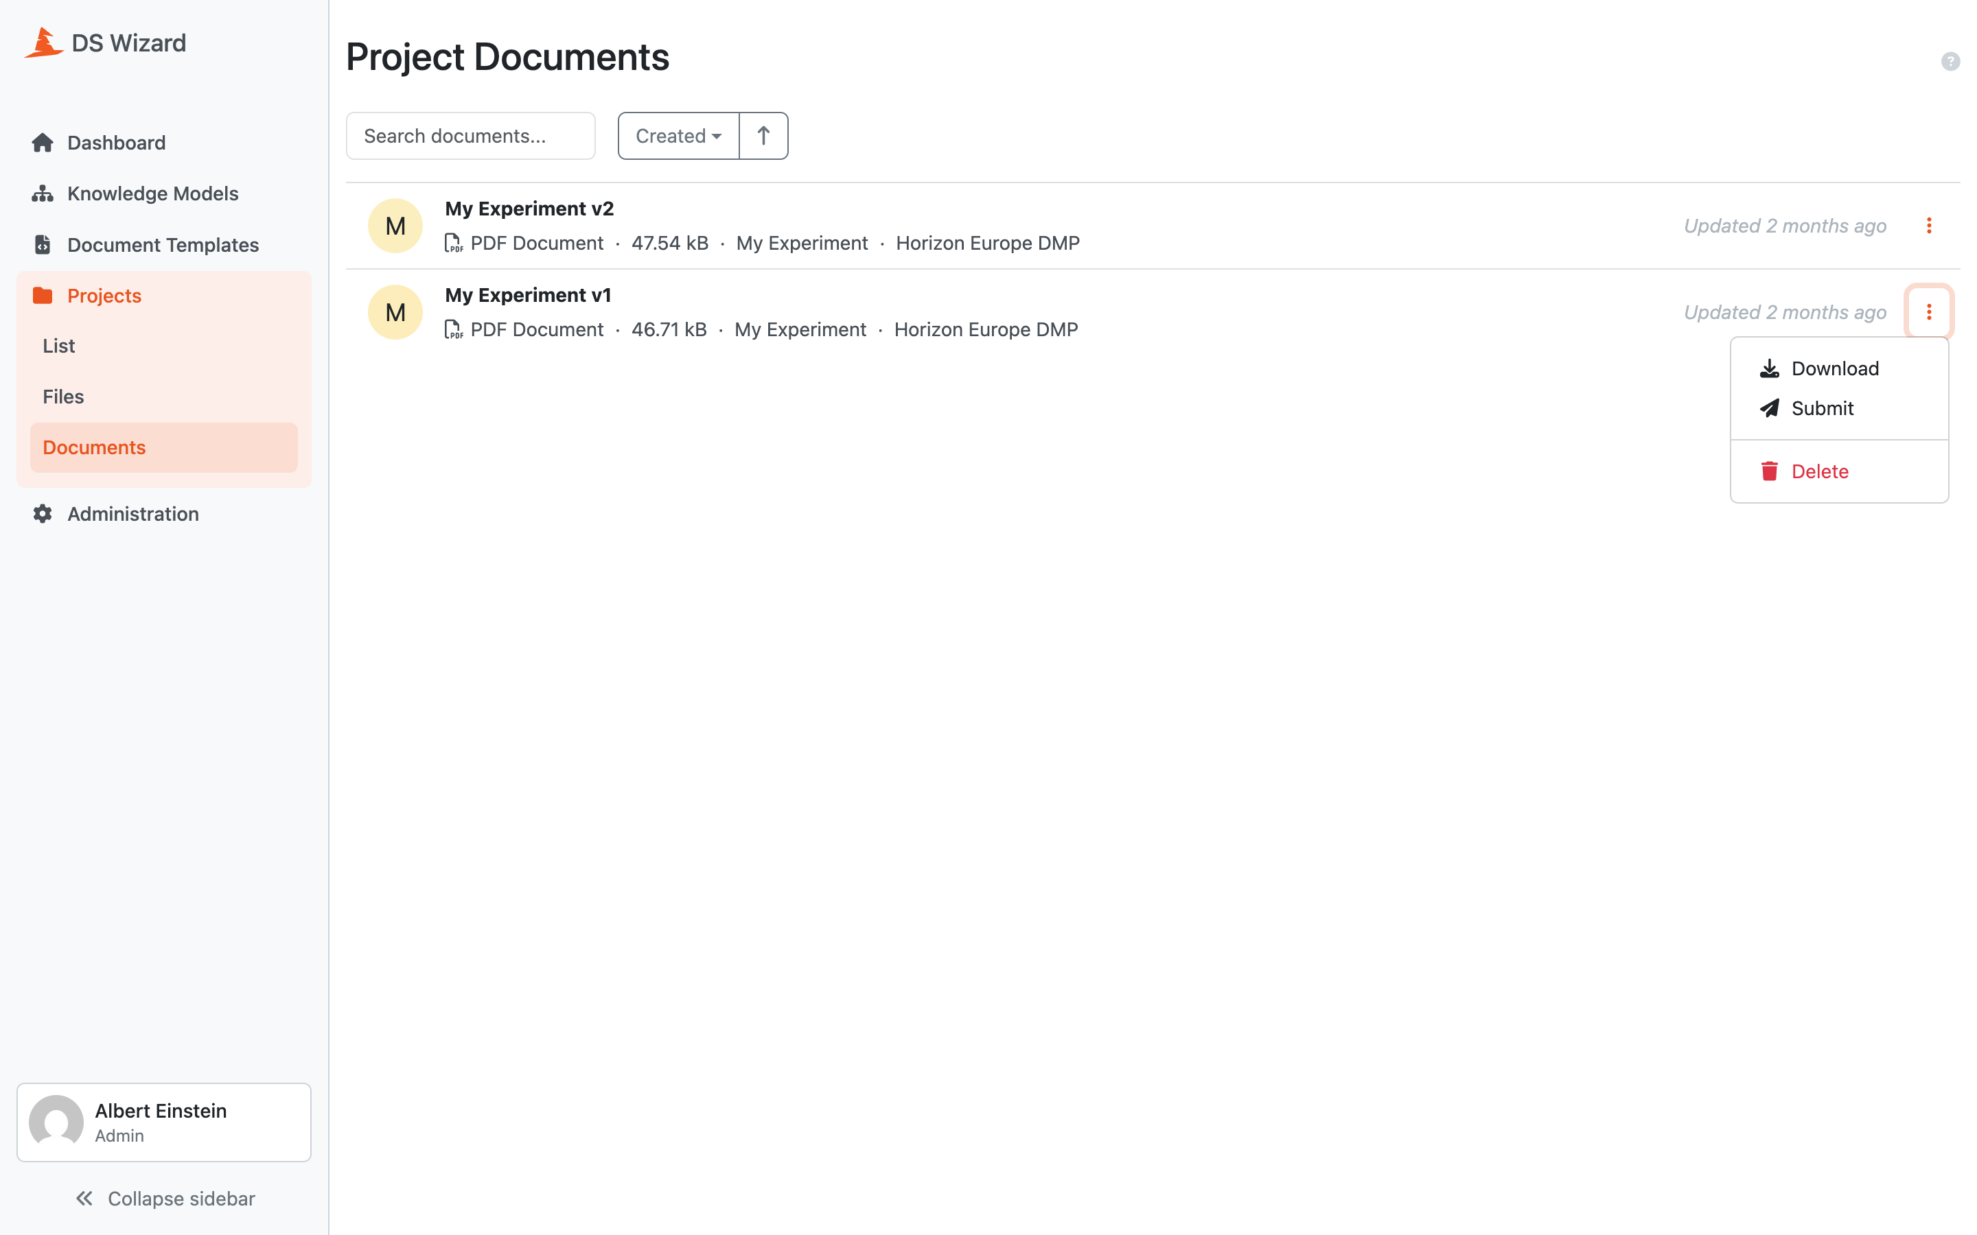The height and width of the screenshot is (1235, 1977).
Task: Click the Collapse sidebar label
Action: click(x=181, y=1198)
